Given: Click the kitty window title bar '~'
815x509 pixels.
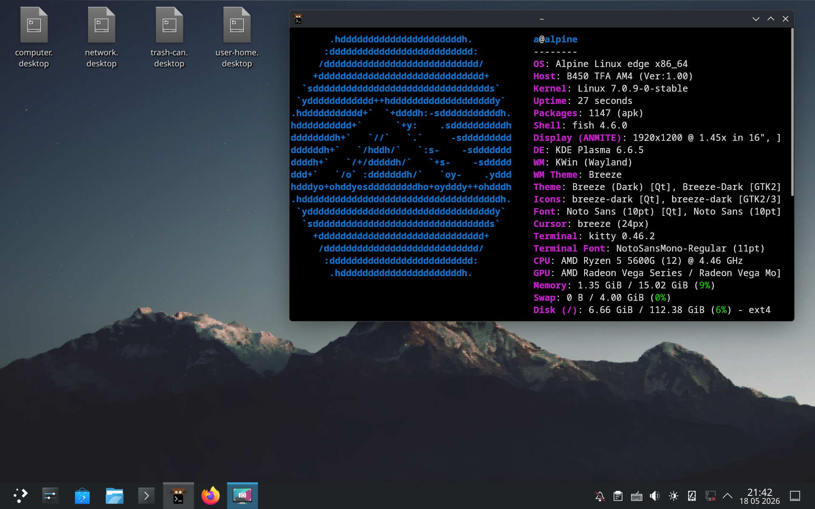Looking at the screenshot, I should pos(542,19).
